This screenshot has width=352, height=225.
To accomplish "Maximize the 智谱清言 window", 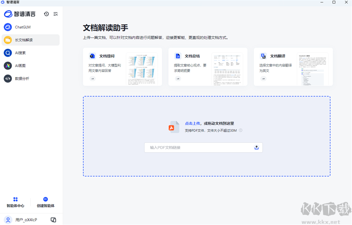I will (334, 2).
